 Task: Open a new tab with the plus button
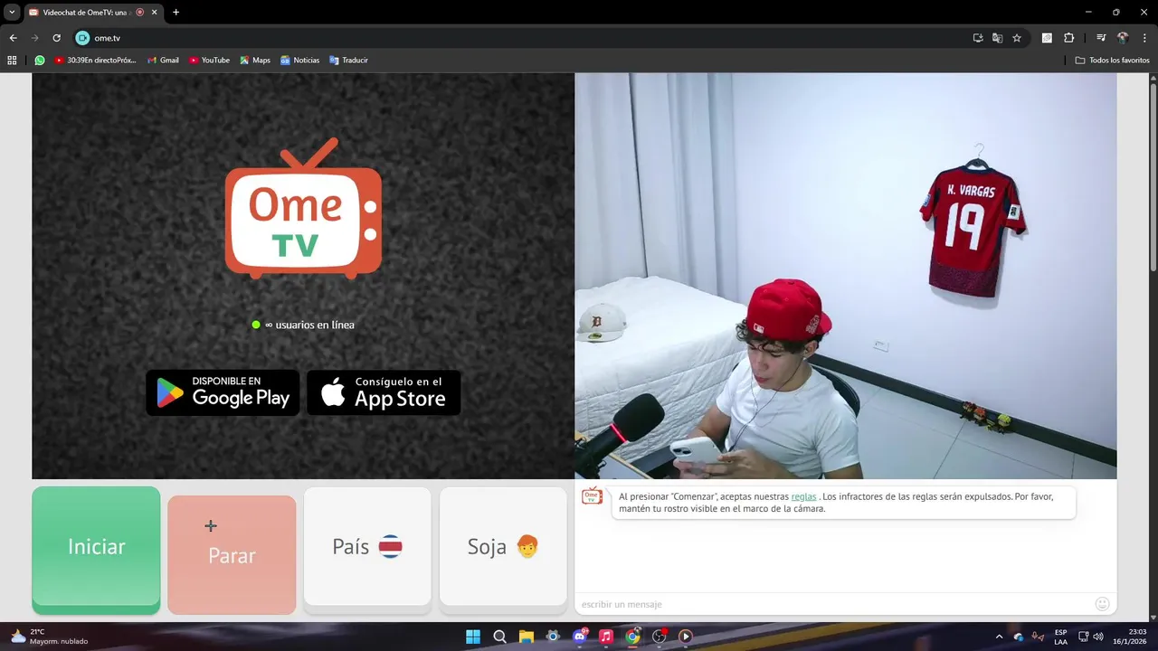tap(176, 13)
